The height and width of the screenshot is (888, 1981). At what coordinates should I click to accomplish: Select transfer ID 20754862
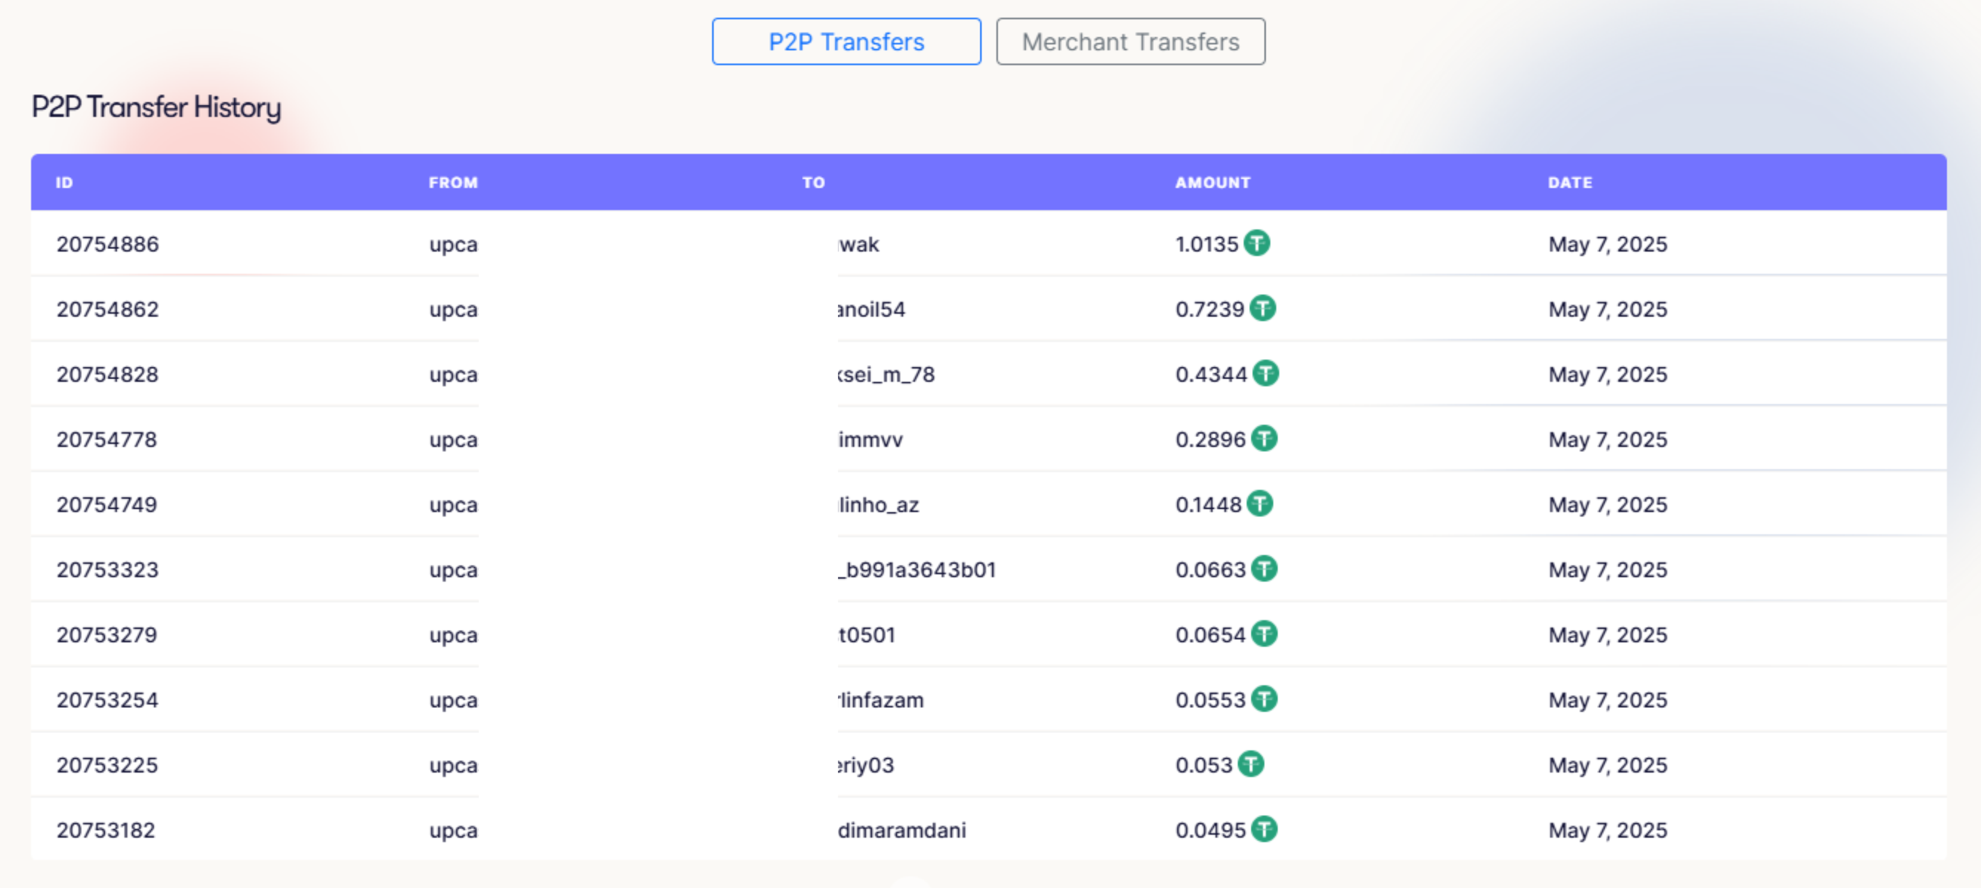tap(108, 310)
